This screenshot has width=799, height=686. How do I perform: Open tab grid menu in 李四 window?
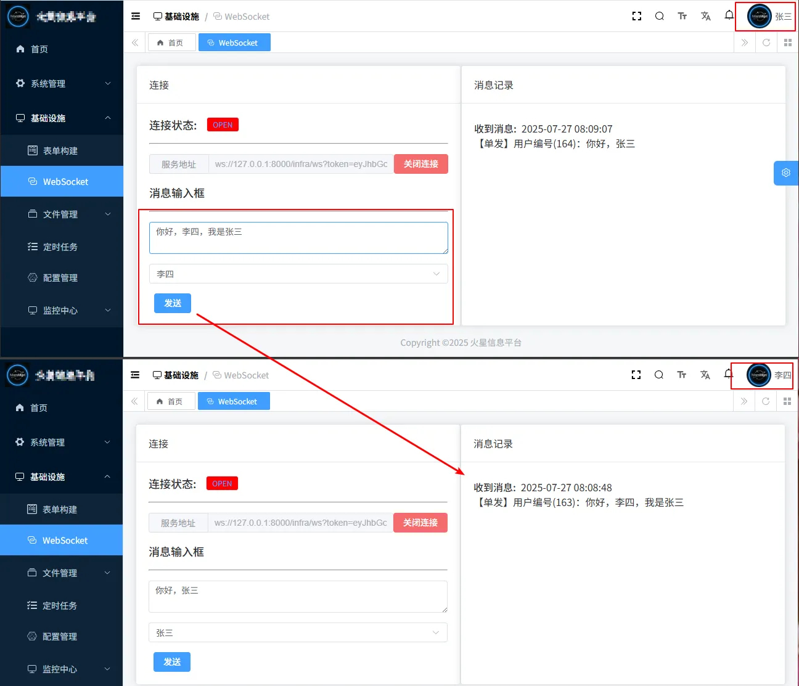(x=787, y=401)
